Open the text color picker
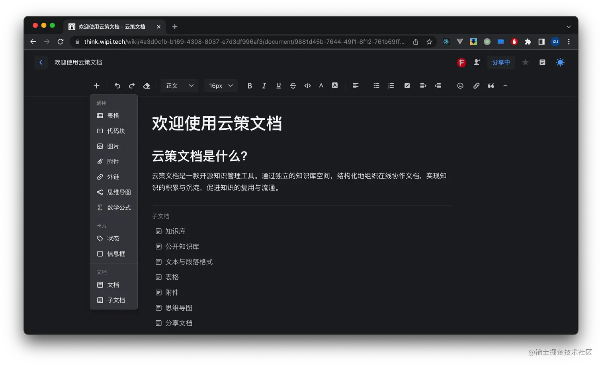The width and height of the screenshot is (602, 366). pos(321,86)
